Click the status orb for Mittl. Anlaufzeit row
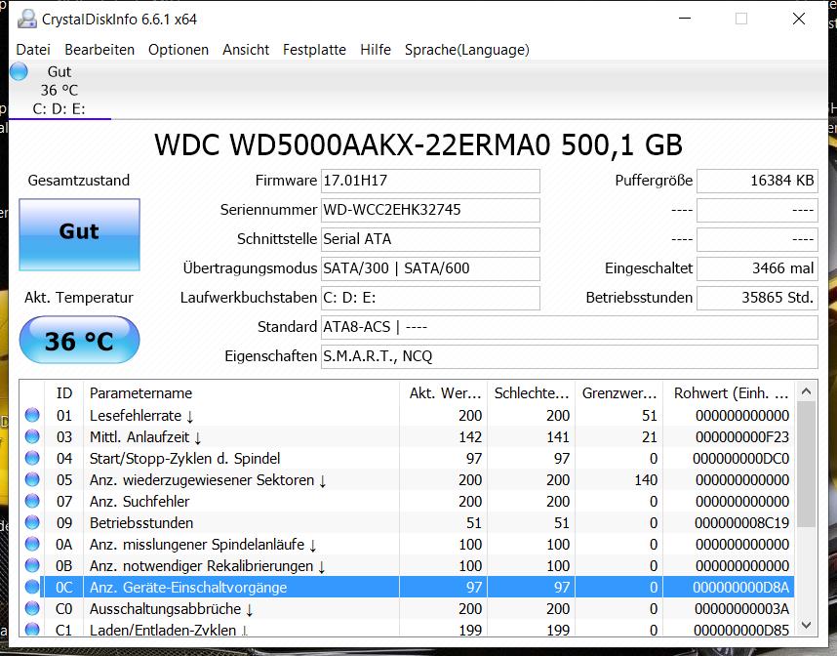The width and height of the screenshot is (837, 656). [x=32, y=436]
